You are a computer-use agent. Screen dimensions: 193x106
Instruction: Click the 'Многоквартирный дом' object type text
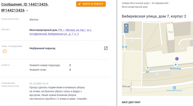[43, 30]
